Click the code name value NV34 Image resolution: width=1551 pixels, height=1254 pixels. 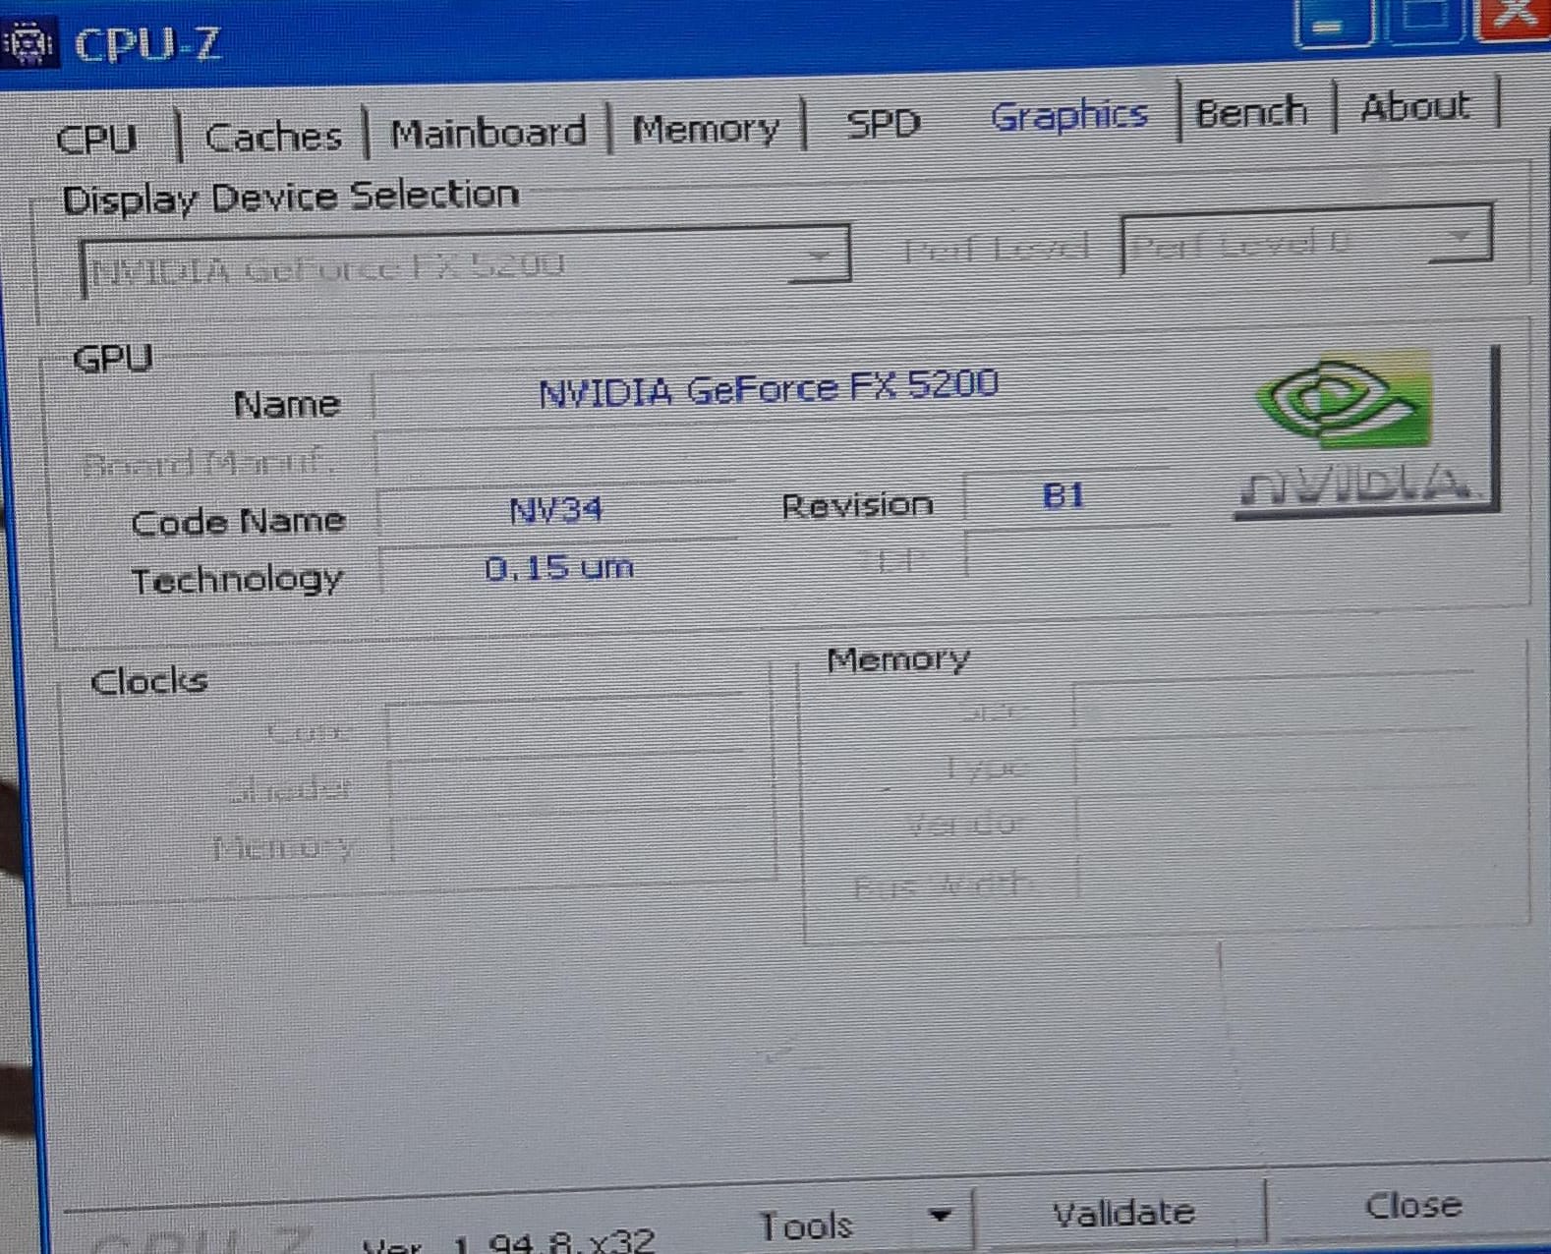click(555, 510)
